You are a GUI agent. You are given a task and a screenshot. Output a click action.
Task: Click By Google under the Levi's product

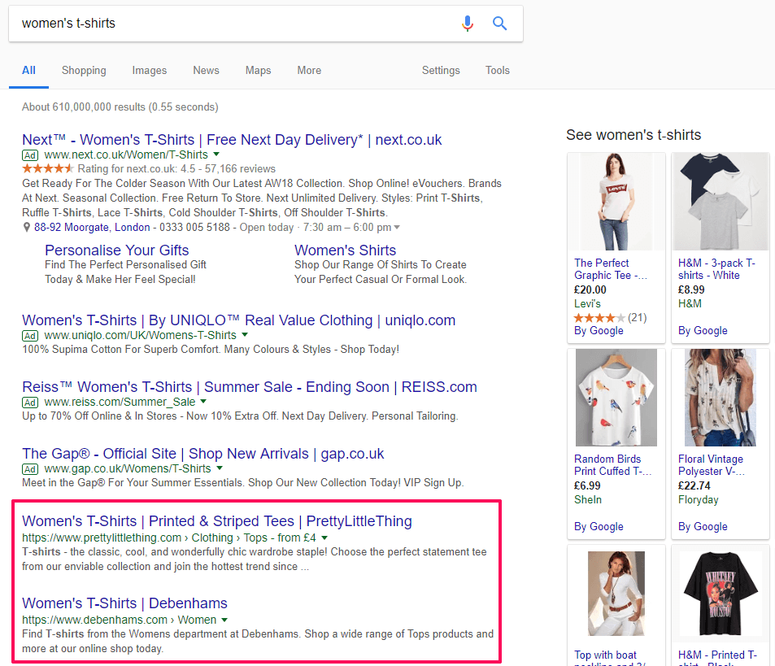click(x=599, y=330)
